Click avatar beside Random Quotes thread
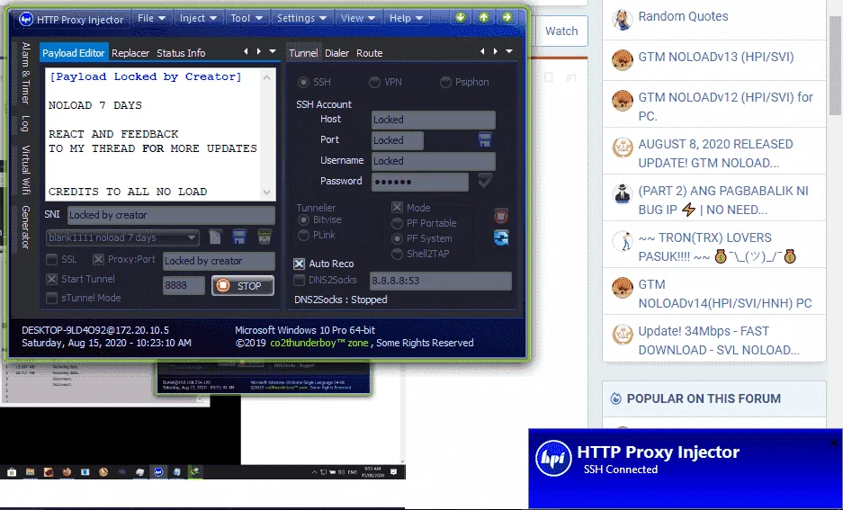 click(622, 20)
